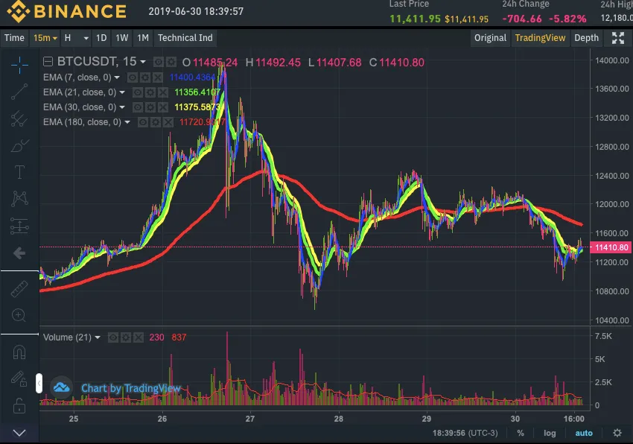Enter fullscreen chart mode
The image size is (633, 444).
617,38
